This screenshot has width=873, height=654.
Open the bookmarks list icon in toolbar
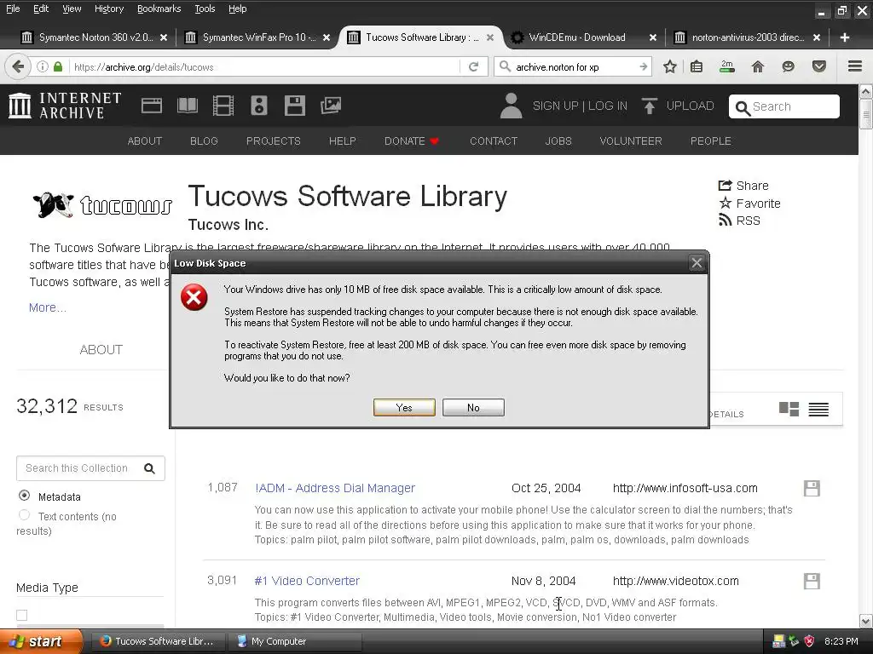[697, 66]
